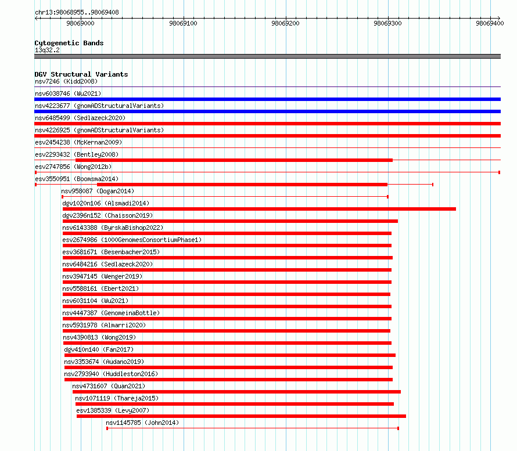
Task: Click the blue bar under nsv6038746 (Wu2021)
Action: (x=267, y=99)
